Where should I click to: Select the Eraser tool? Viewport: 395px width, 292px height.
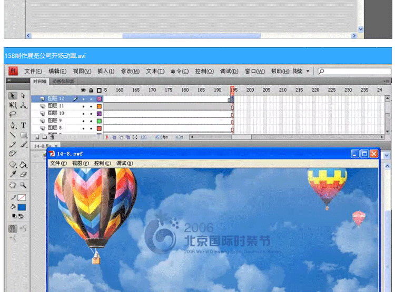(x=23, y=174)
